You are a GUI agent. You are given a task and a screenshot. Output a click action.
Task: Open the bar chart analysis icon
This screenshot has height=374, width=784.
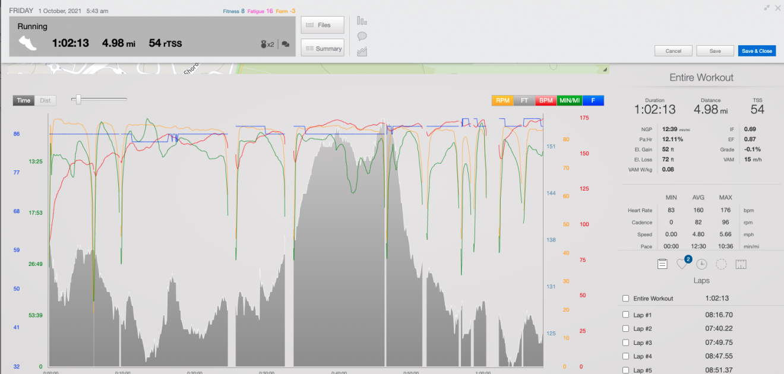362,21
